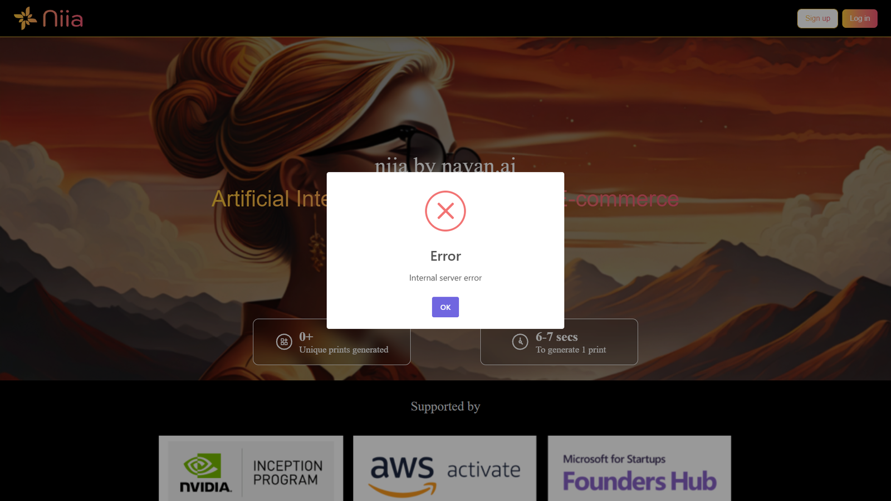
Task: Click the Artificial Intelligence headline text
Action: [270, 199]
